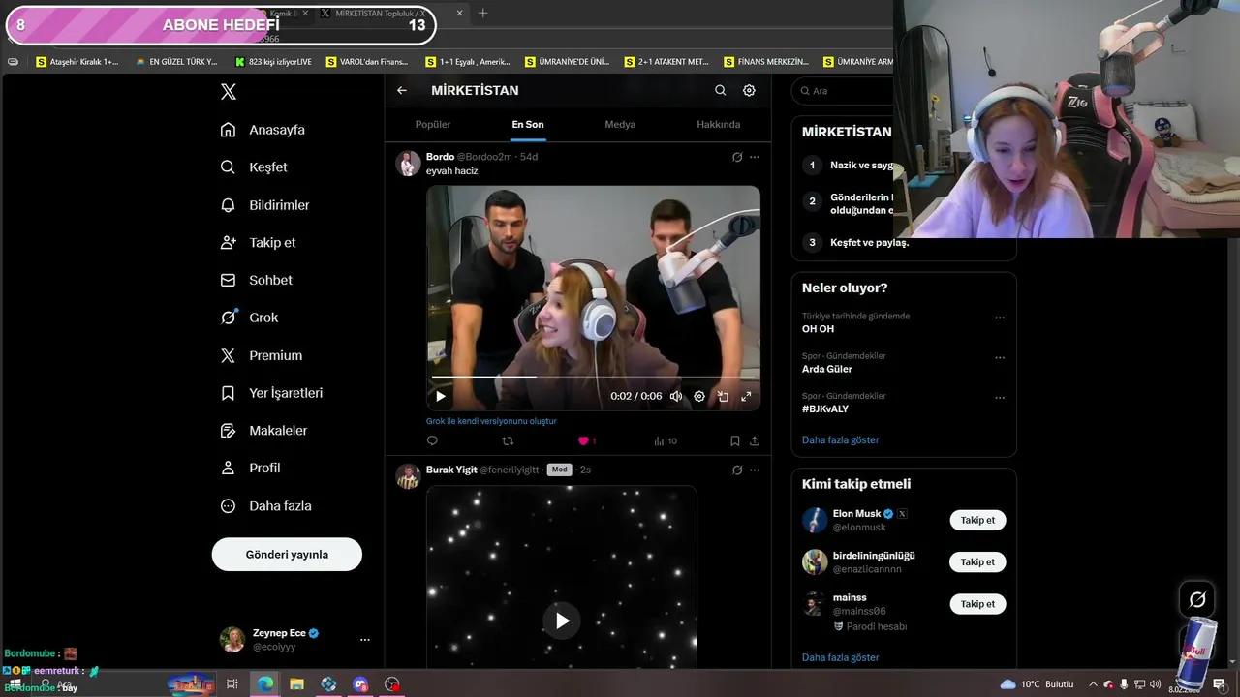Expand Bordo's video to fullscreen
Viewport: 1240px width, 697px height.
pos(746,396)
